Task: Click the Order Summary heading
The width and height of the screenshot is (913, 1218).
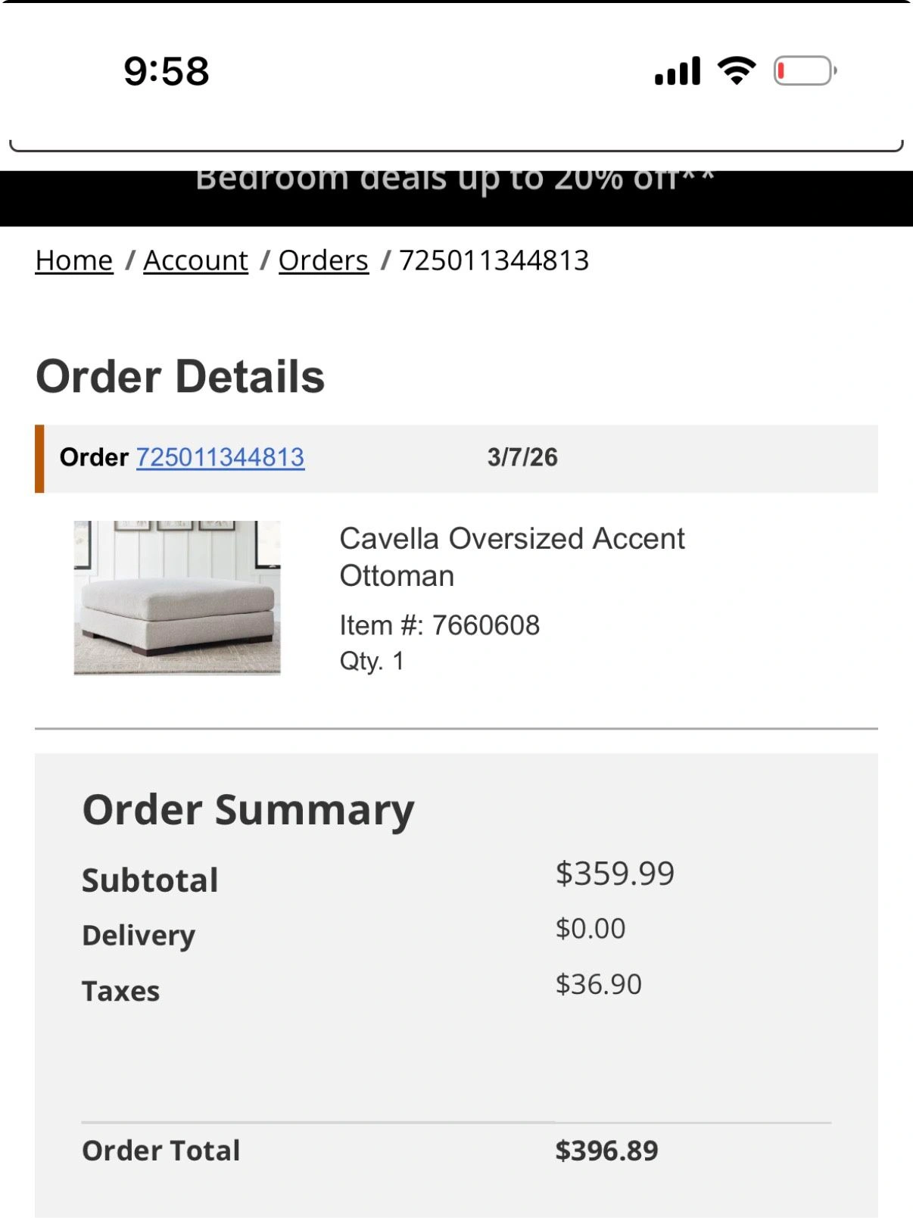Action: (248, 809)
